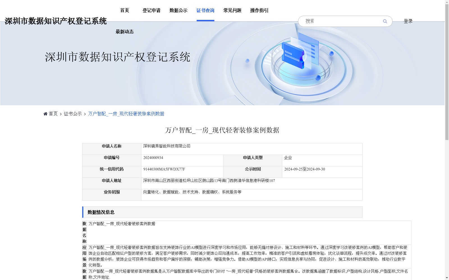The image size is (449, 280).
Task: Go to 首页 in the breadcrumb
Action: [53, 114]
